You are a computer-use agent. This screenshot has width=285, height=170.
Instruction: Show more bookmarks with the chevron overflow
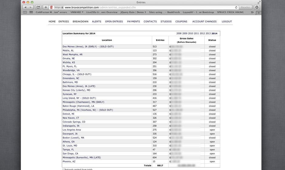tap(252, 12)
